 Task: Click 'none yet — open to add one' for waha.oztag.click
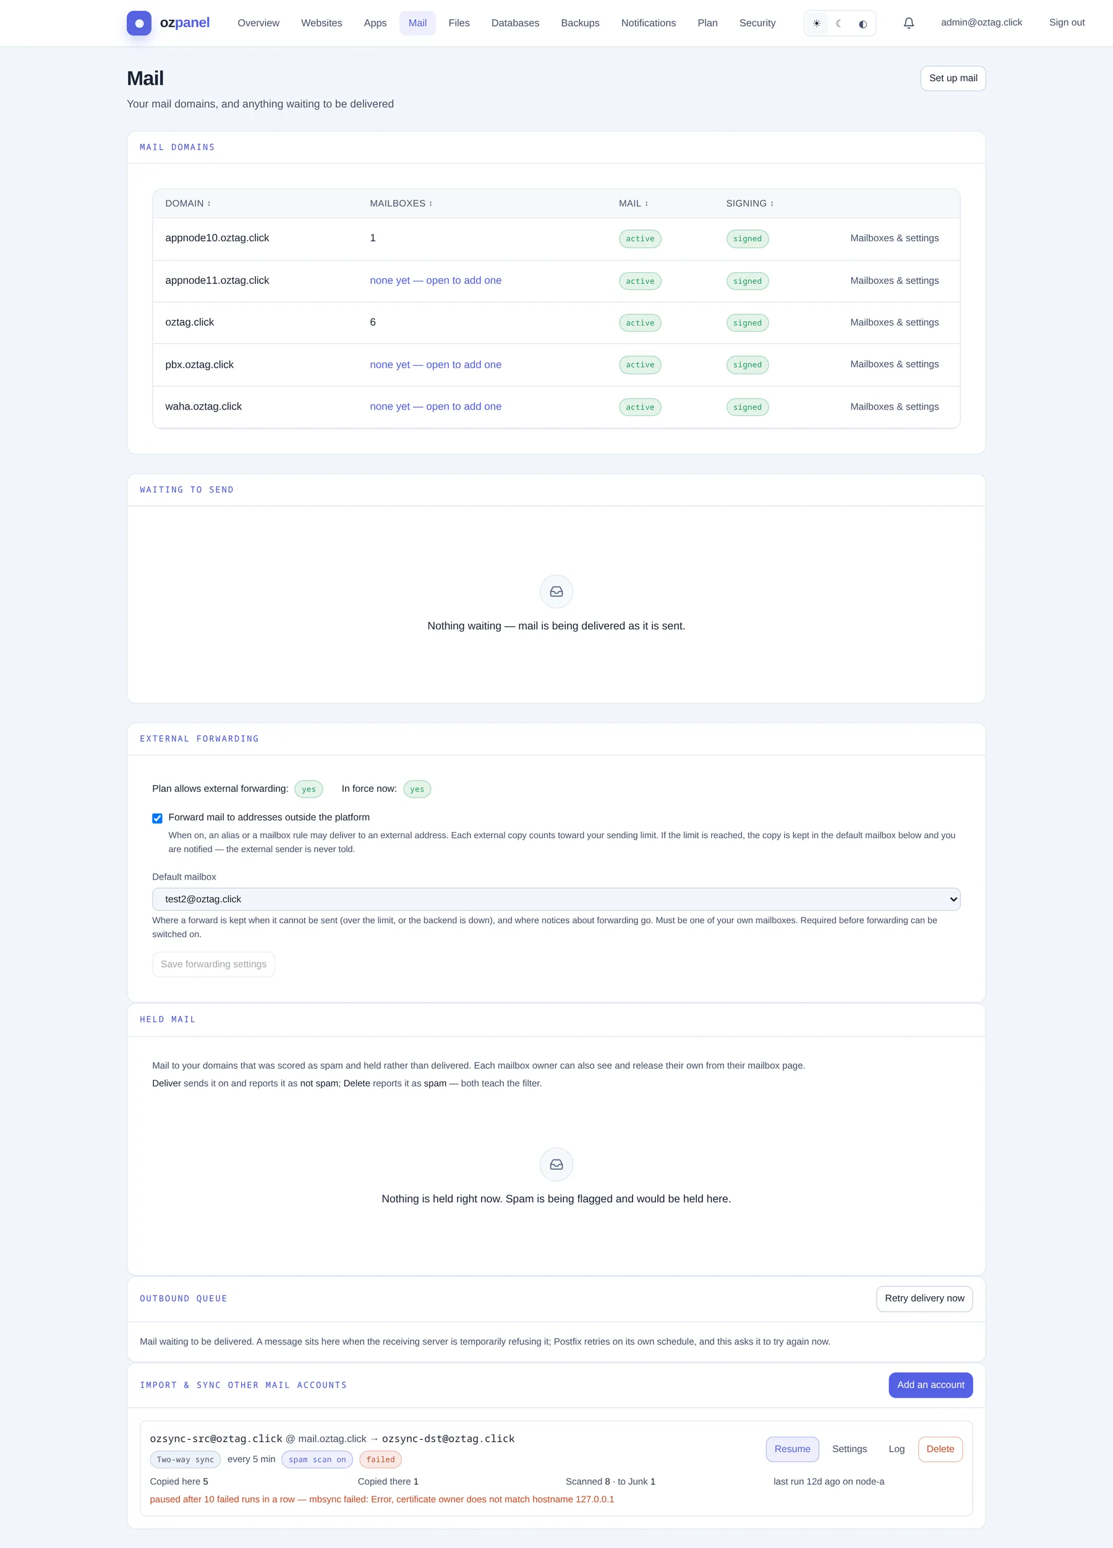435,406
